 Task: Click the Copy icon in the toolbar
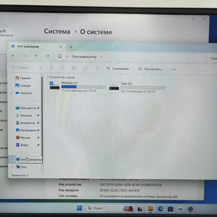click(52, 68)
